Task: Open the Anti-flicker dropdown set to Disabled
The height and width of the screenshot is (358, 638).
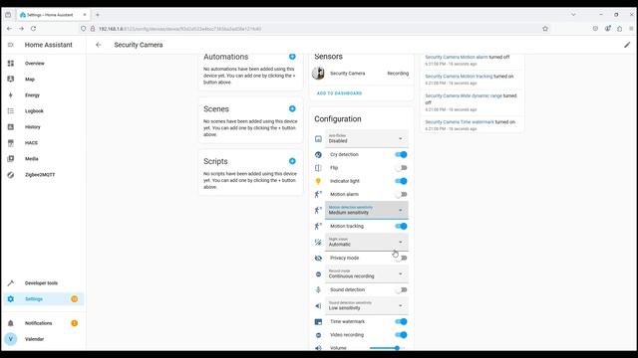Action: 366,138
